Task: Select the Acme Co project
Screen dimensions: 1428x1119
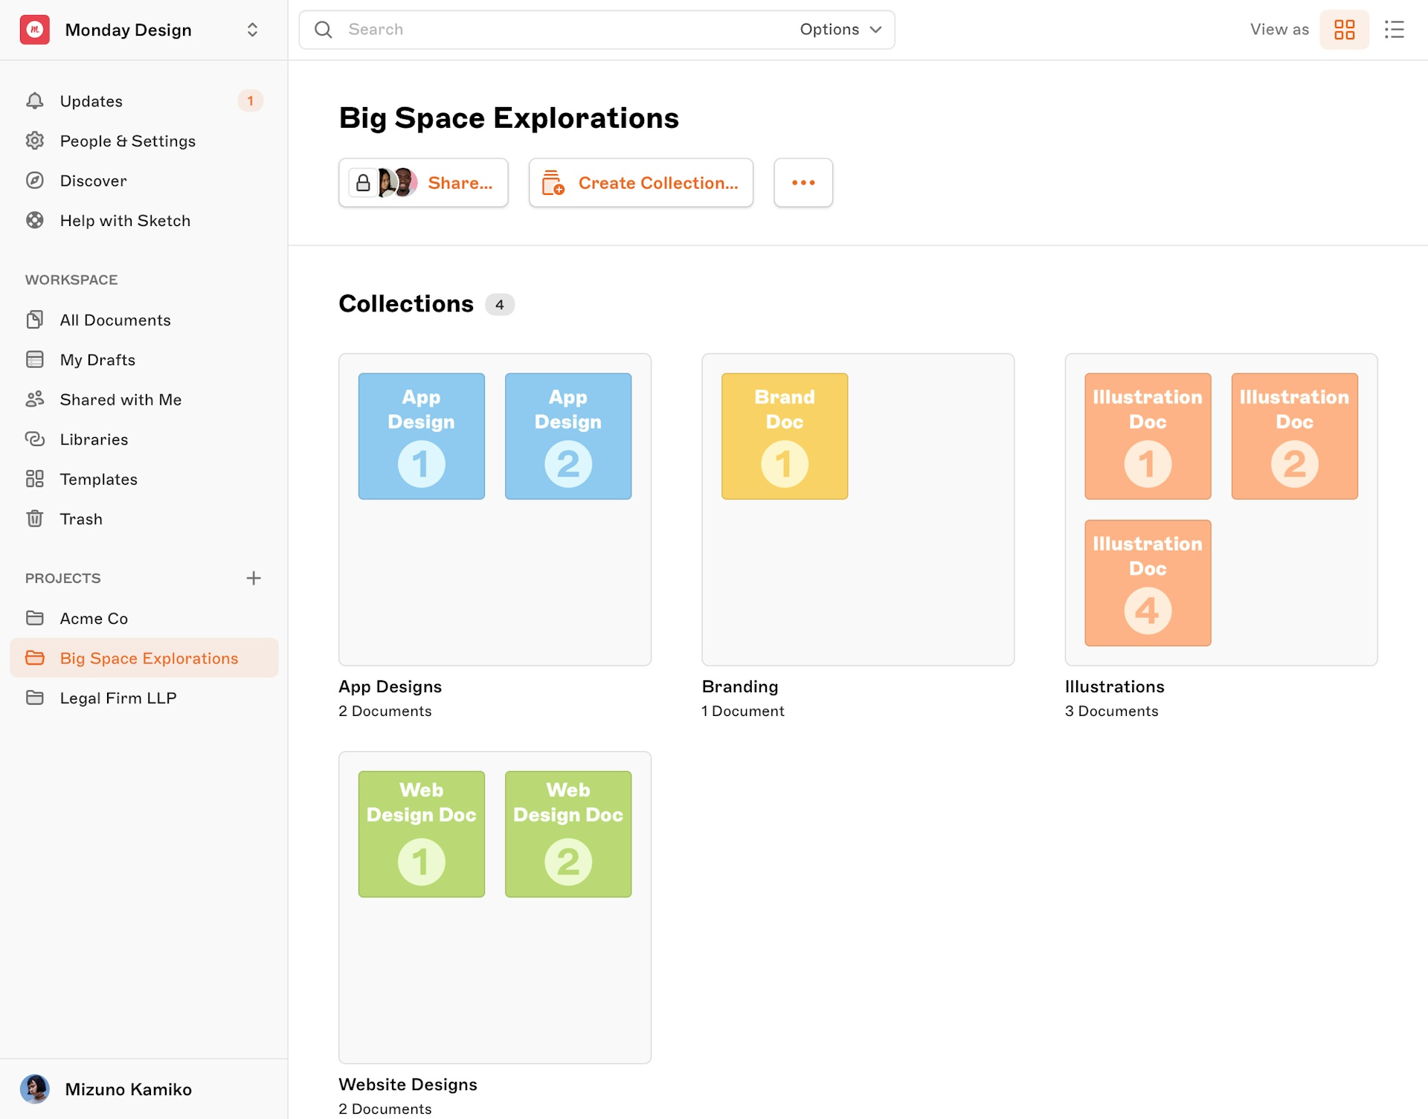Action: click(94, 618)
